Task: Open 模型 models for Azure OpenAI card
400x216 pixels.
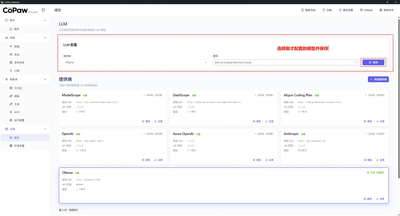Action: tap(257, 160)
